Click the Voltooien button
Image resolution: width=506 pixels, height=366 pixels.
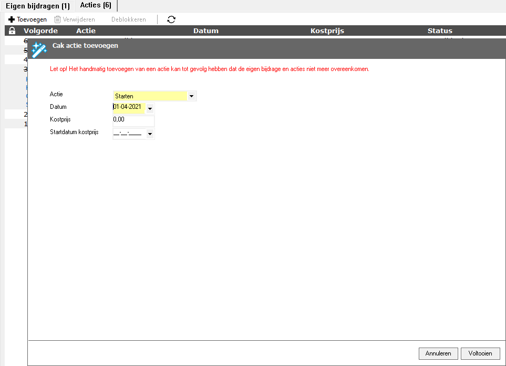(x=480, y=353)
